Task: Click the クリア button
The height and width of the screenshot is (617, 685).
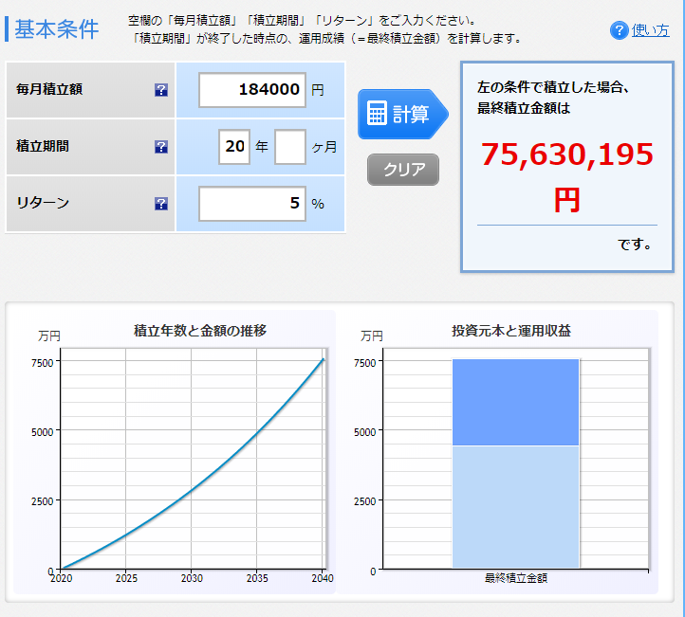Action: 403,170
